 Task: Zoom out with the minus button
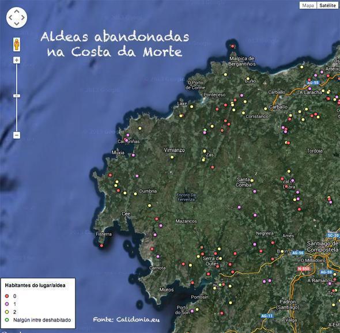point(17,135)
